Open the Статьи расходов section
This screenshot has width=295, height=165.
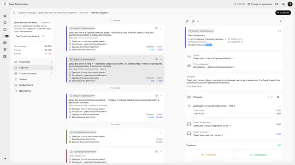tap(33, 73)
